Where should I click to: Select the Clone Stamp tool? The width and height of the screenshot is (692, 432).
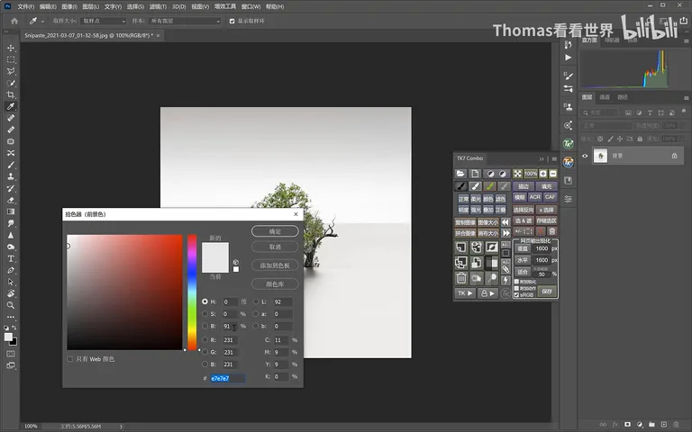[11, 176]
